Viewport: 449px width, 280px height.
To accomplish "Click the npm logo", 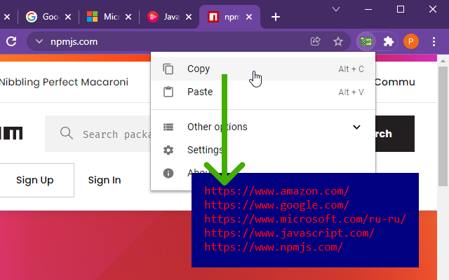I will (x=11, y=134).
